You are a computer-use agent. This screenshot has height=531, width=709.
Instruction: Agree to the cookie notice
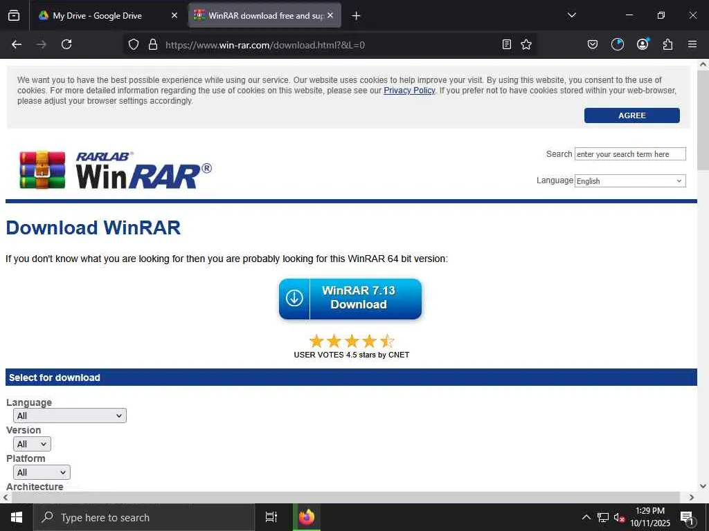pyautogui.click(x=631, y=115)
